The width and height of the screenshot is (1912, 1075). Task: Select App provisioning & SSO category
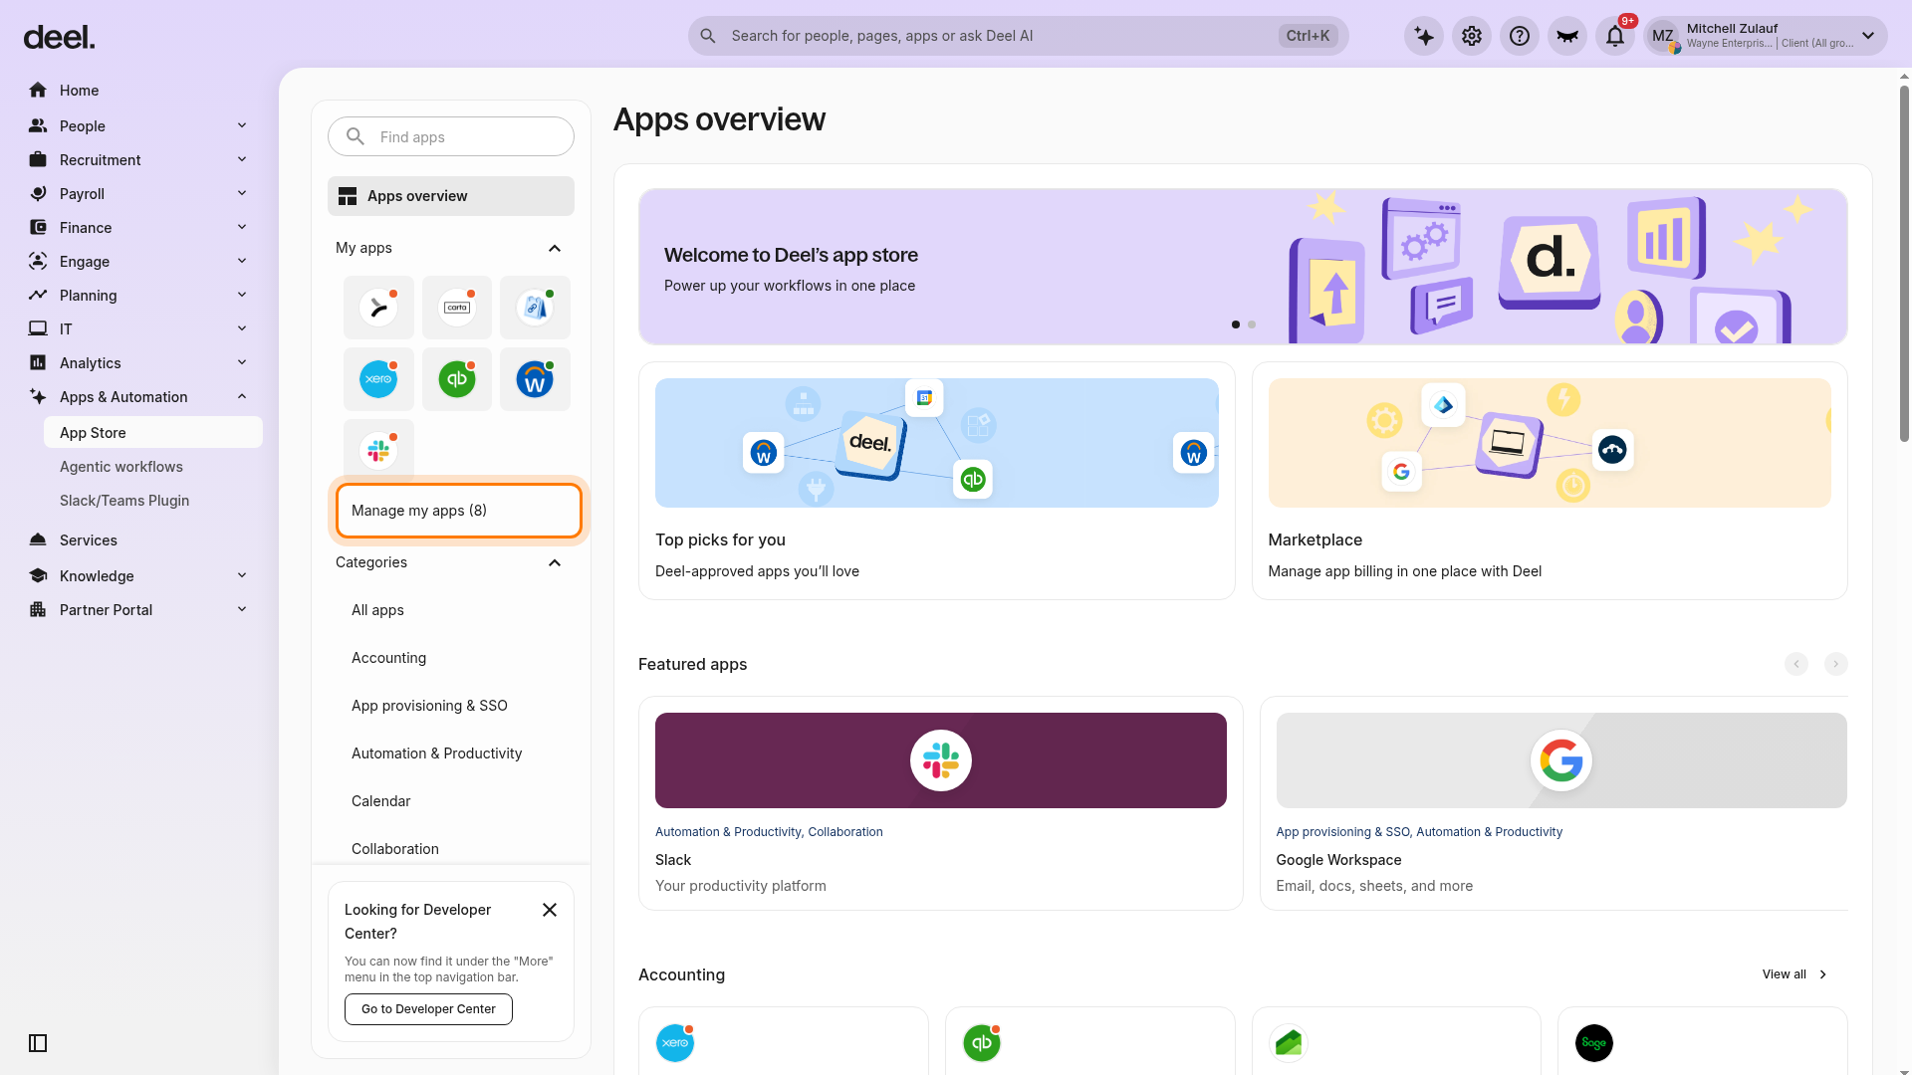pyautogui.click(x=429, y=706)
